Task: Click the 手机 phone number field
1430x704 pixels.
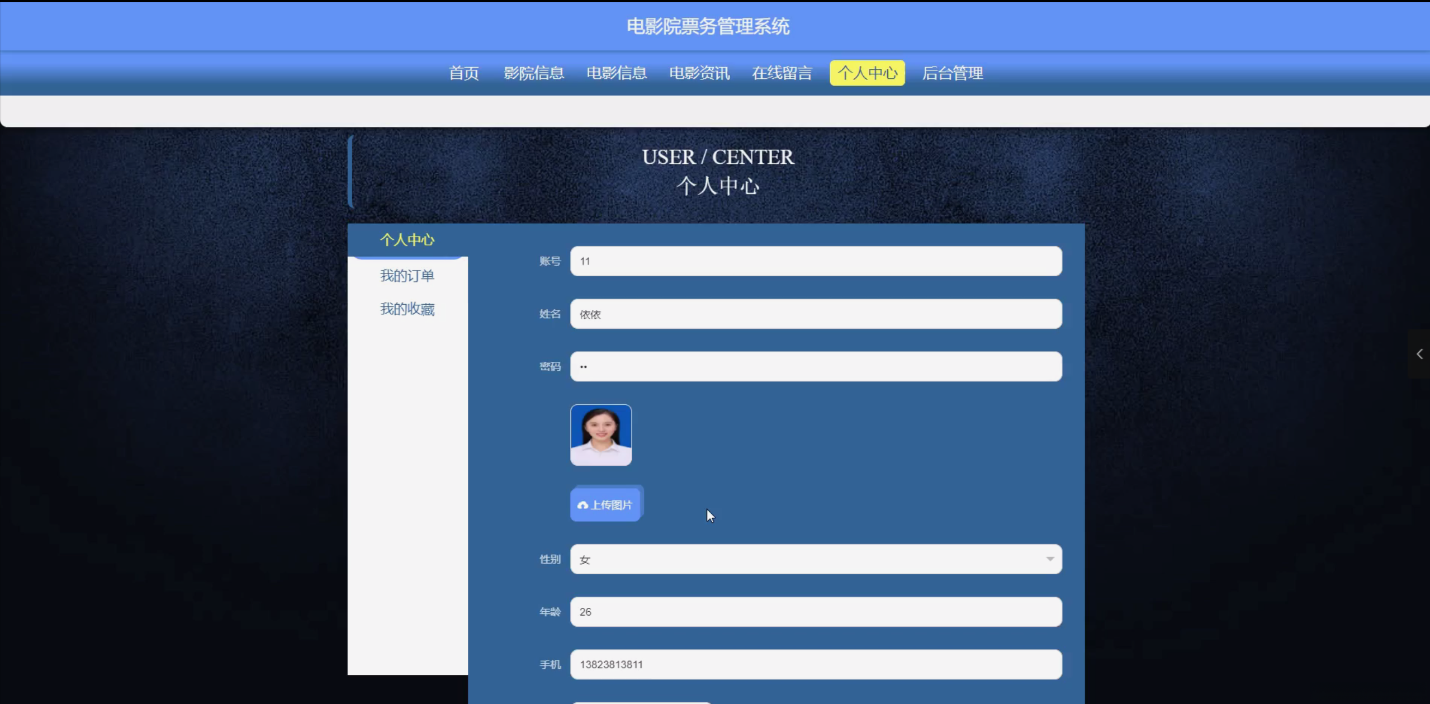Action: click(815, 664)
